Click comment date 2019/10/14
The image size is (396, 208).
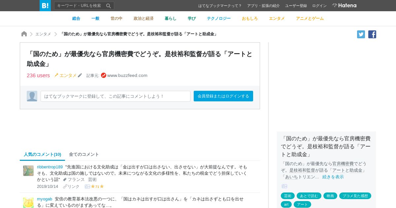point(48,187)
